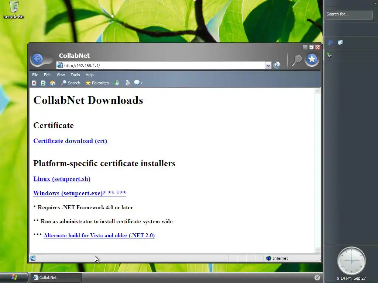This screenshot has height=283, width=378.
Task: Open the Linux (setupcert.sh) link
Action: point(62,179)
